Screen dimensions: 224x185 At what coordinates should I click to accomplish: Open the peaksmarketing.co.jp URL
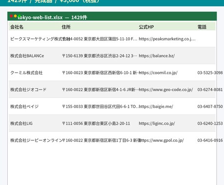tap(167, 39)
